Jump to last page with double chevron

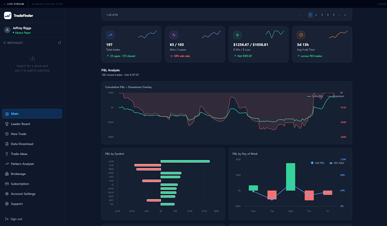point(345,15)
